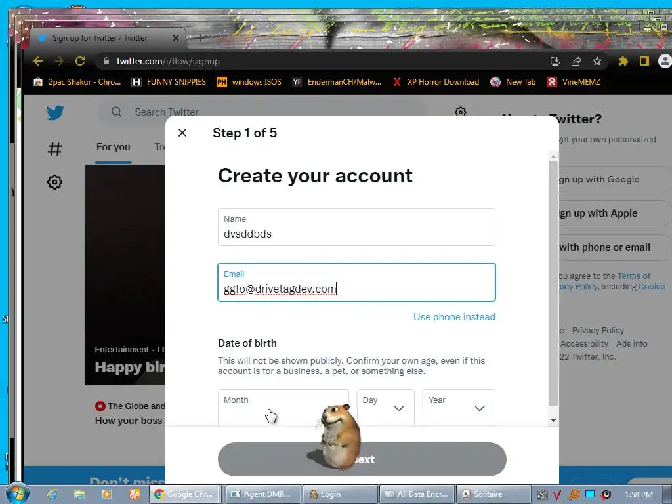Click the greyed Next button
Screen dimensions: 672x504
click(362, 459)
